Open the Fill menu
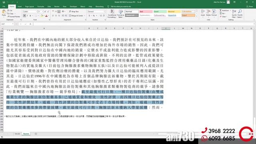The width and height of the screenshot is (256, 144). (222, 14)
